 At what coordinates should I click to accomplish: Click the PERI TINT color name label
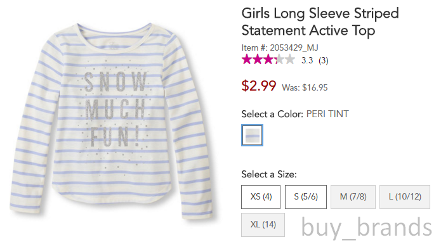point(327,114)
